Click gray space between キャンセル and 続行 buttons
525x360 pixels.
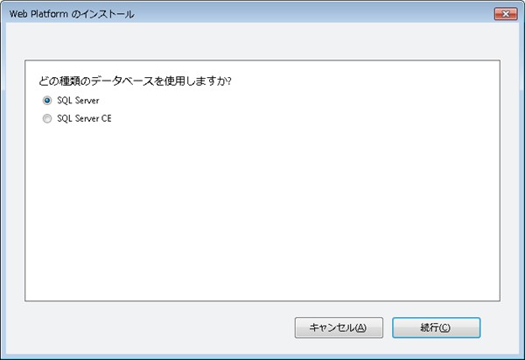387,328
